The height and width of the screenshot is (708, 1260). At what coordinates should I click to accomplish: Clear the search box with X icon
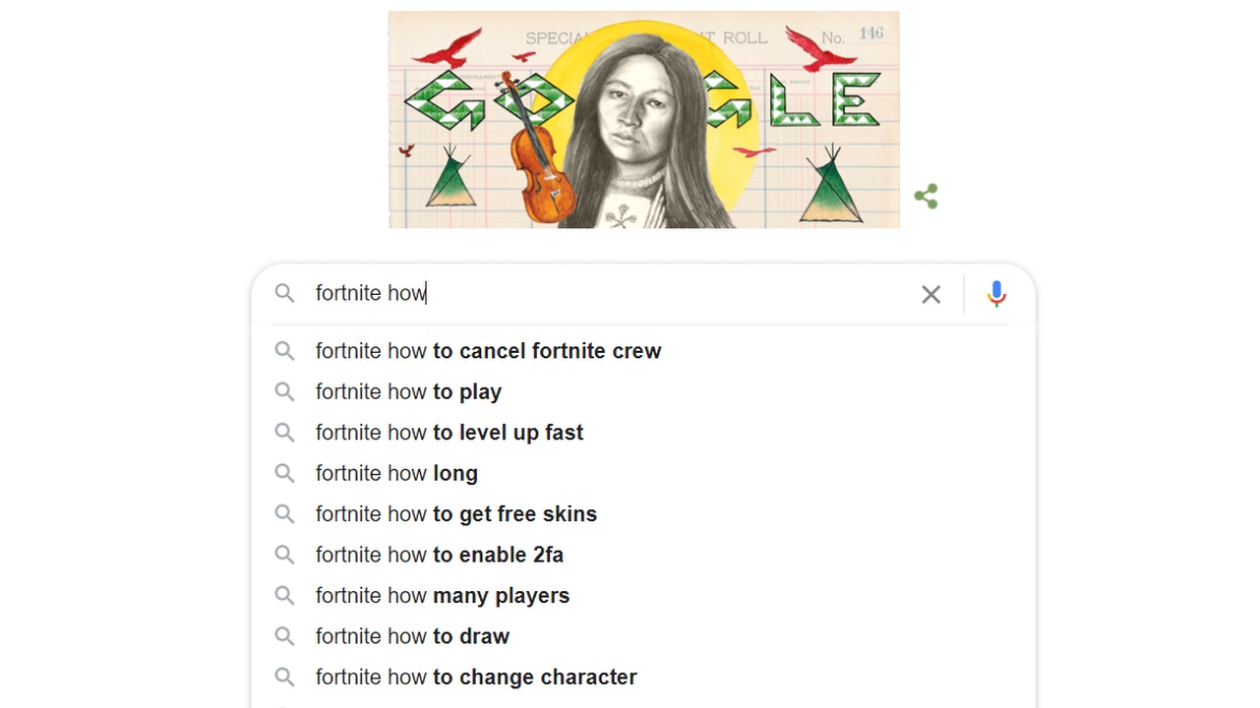click(x=930, y=294)
